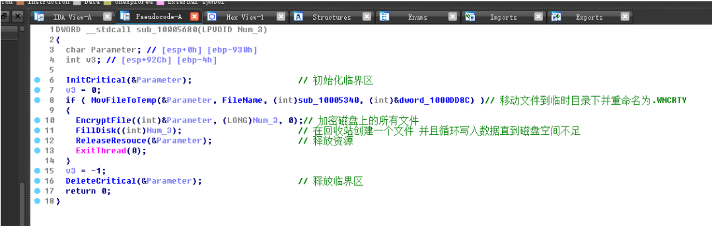Toggle breakpoint dot on line 10
Image resolution: width=712 pixels, height=237 pixels.
(x=37, y=120)
